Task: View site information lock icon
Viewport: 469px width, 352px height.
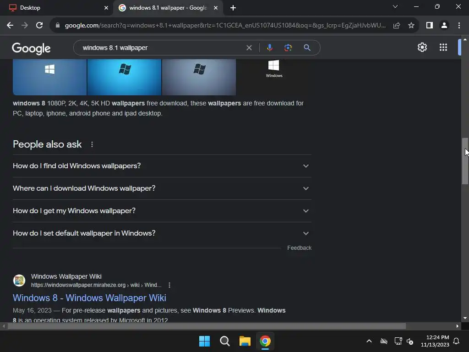Action: [58, 26]
